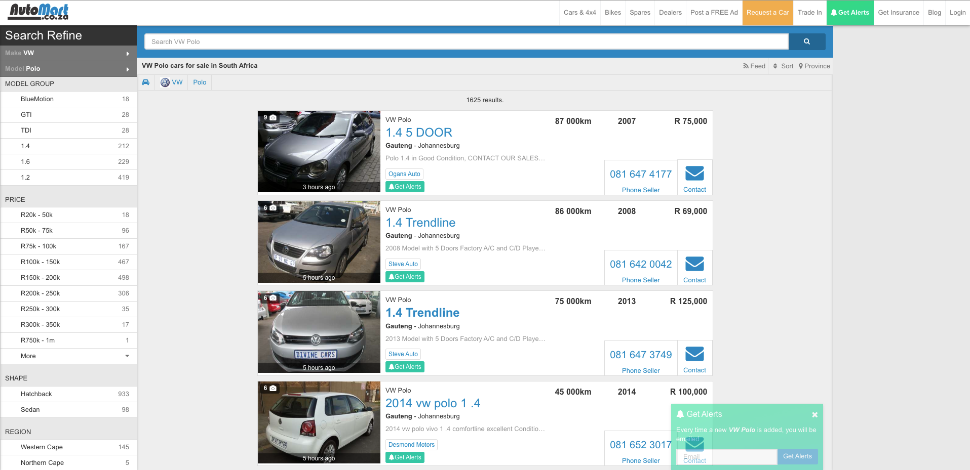Open the Sort dropdown
970x470 pixels.
coord(783,66)
